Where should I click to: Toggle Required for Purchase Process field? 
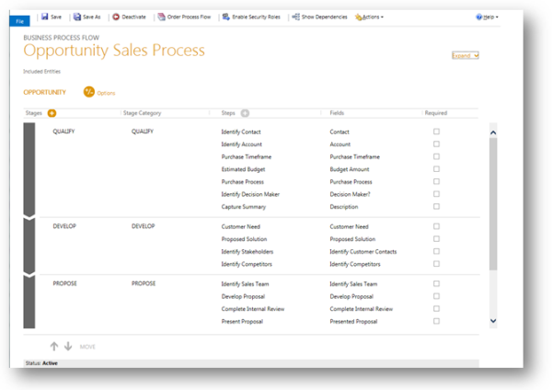click(x=436, y=181)
